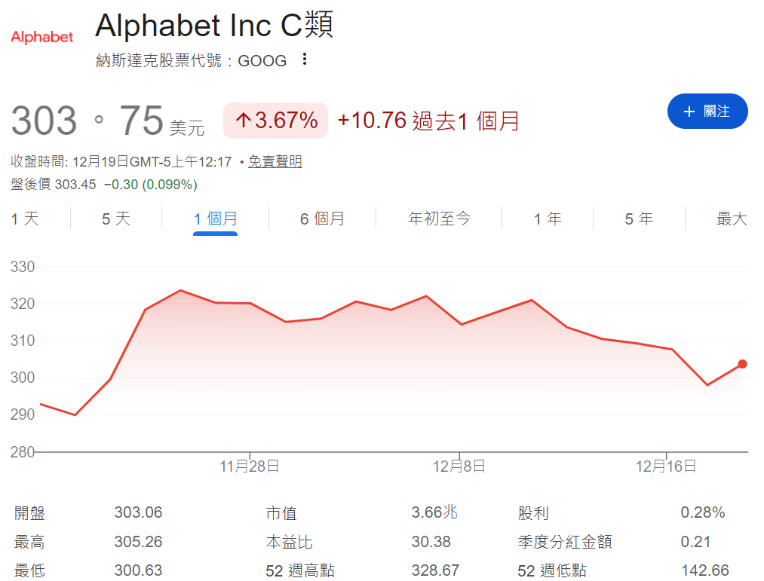Toggle the 關注 watchlist button
764x581 pixels.
[x=707, y=111]
